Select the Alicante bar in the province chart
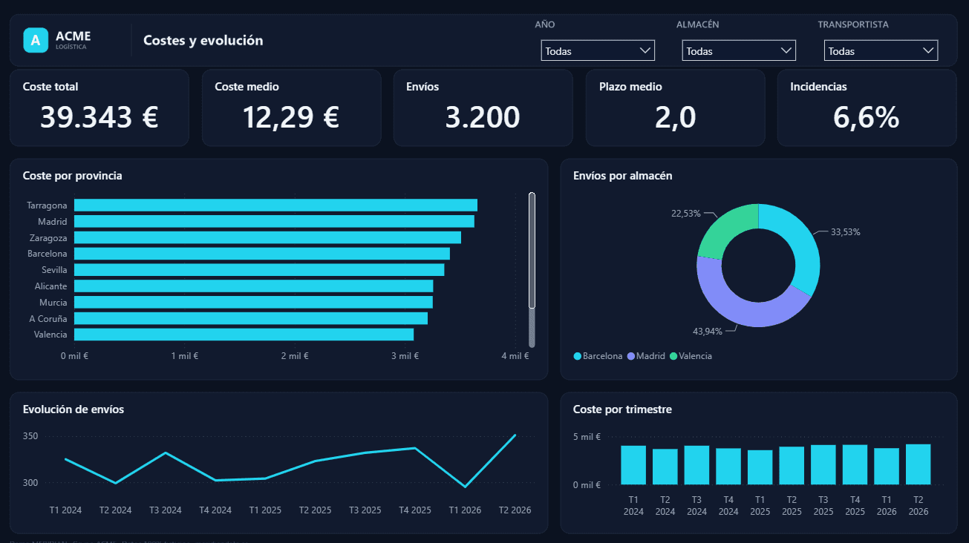Viewport: 969px width, 543px height. coord(254,286)
